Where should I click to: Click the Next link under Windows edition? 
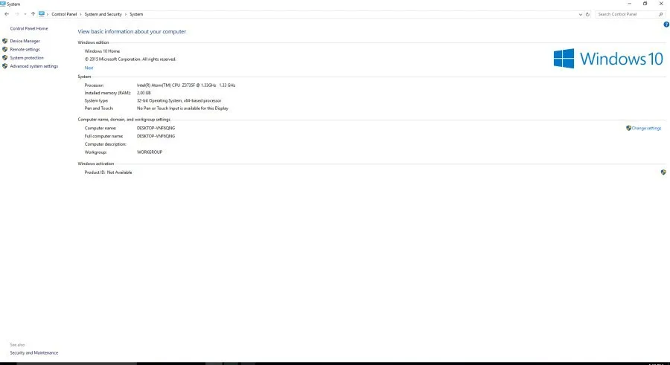pos(89,68)
